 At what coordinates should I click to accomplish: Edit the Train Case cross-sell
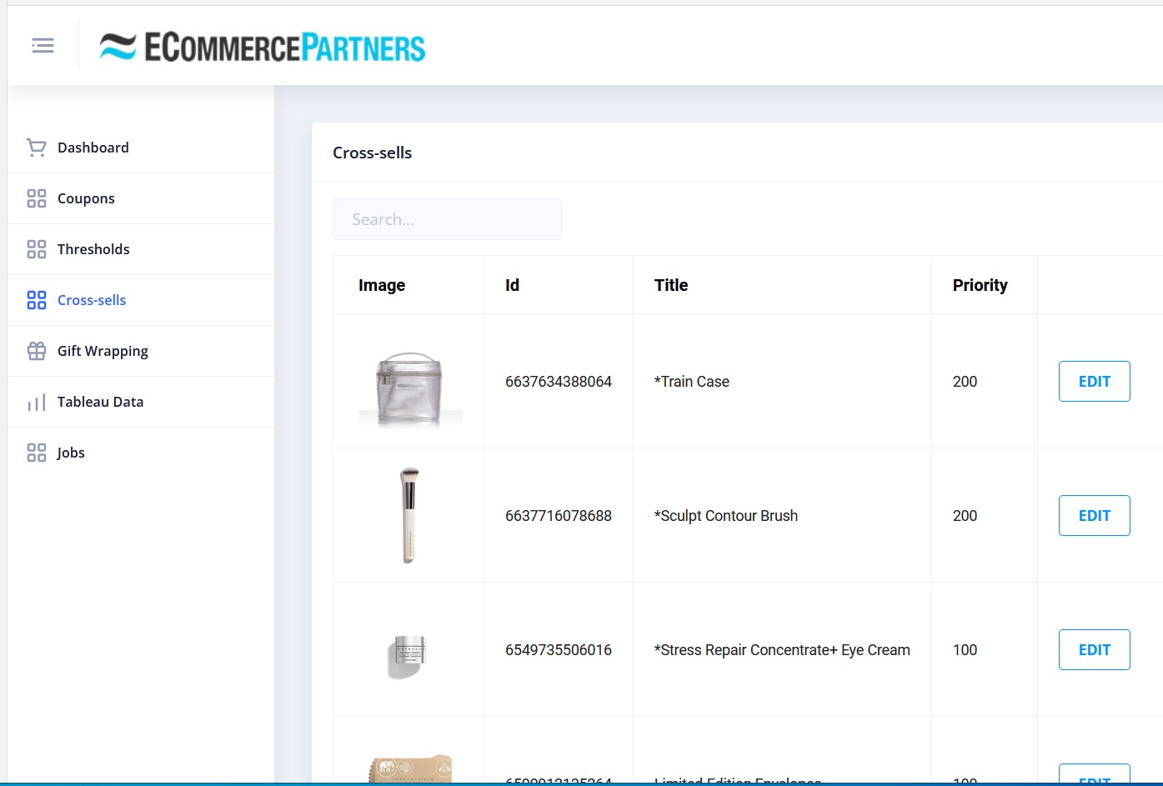(1094, 381)
